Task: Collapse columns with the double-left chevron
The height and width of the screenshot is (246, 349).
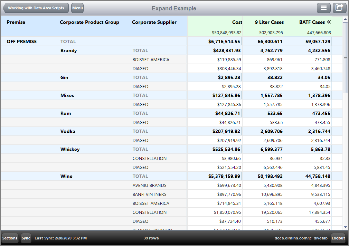Action: click(x=329, y=22)
